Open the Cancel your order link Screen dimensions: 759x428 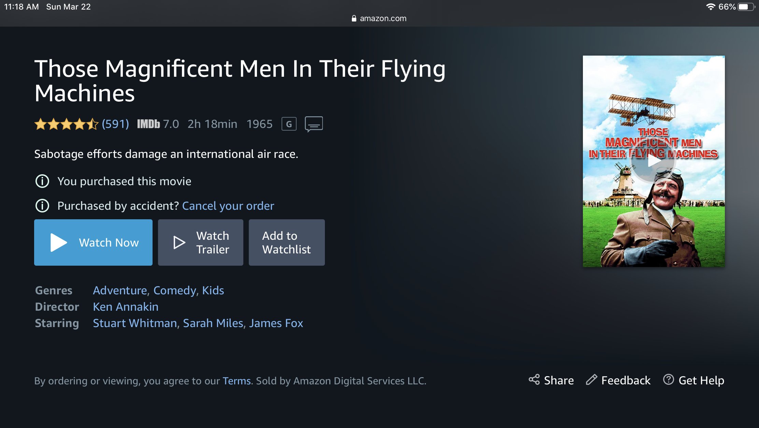pyautogui.click(x=228, y=206)
